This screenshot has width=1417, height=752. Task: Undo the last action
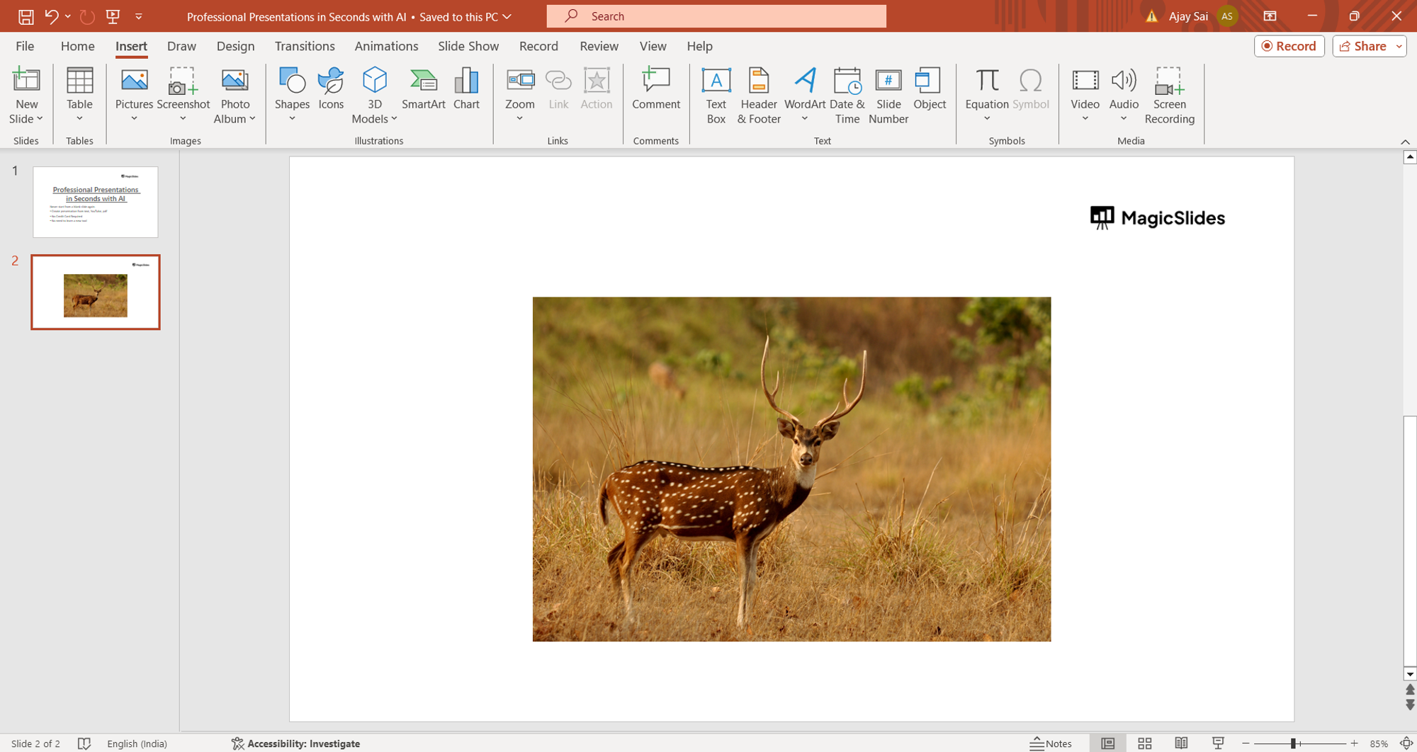pos(51,16)
